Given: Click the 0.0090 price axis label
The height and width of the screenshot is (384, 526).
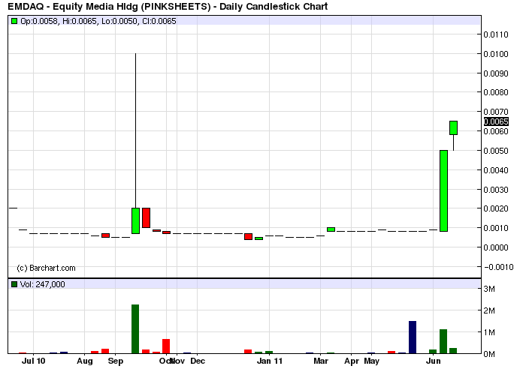Looking at the screenshot, I should point(496,73).
